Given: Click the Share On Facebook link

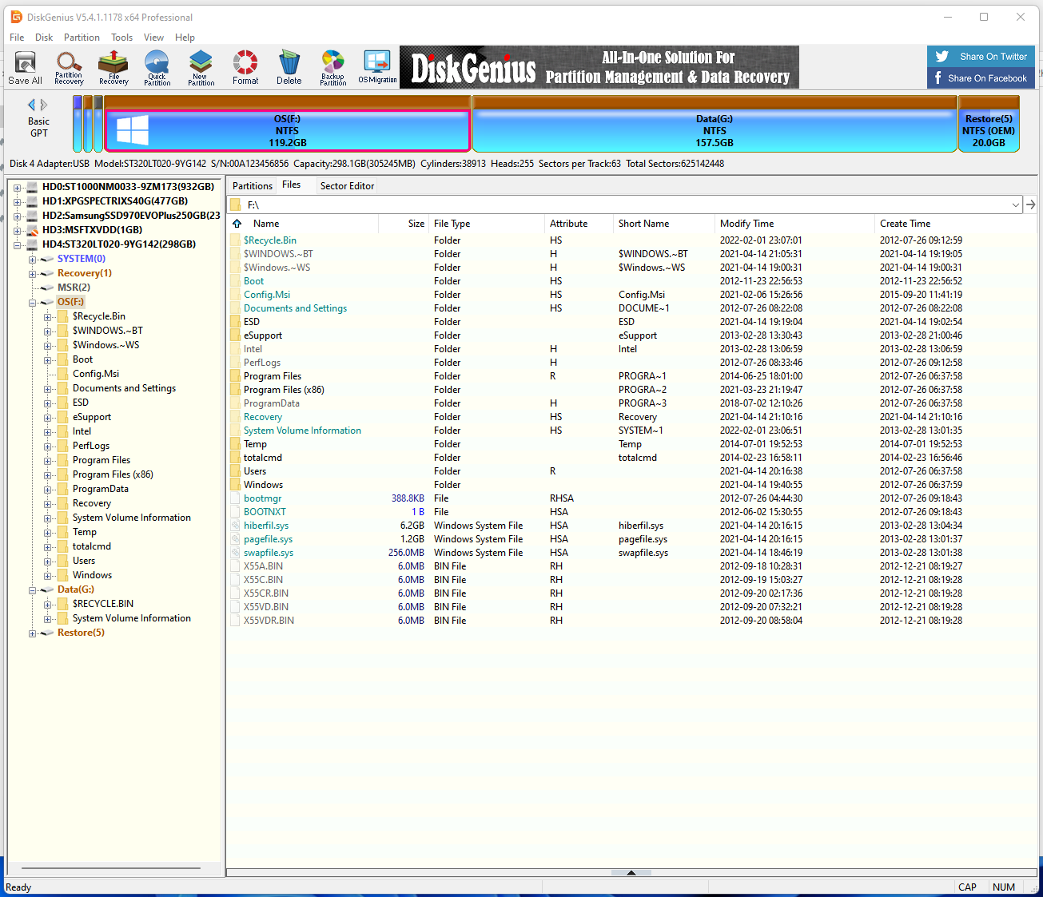Looking at the screenshot, I should click(981, 78).
